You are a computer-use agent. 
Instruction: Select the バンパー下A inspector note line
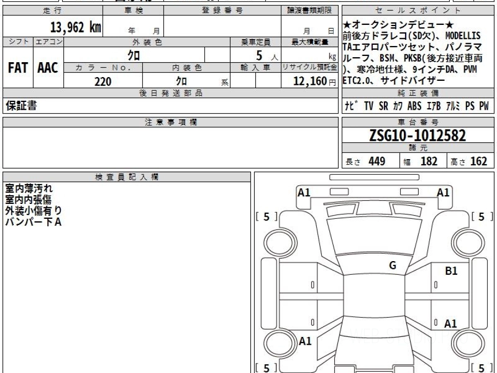click(x=33, y=222)
